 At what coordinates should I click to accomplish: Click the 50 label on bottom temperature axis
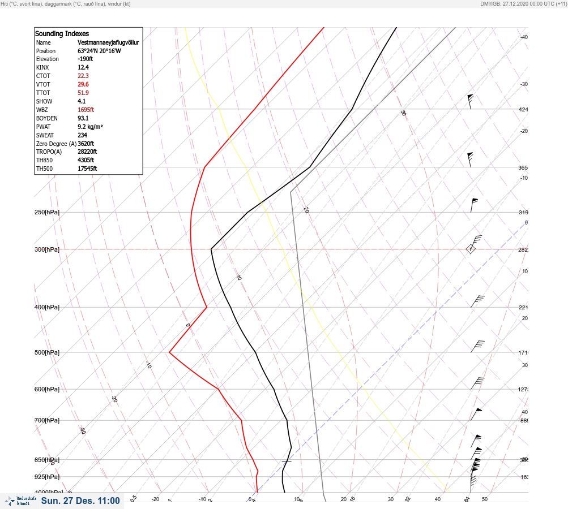485,499
